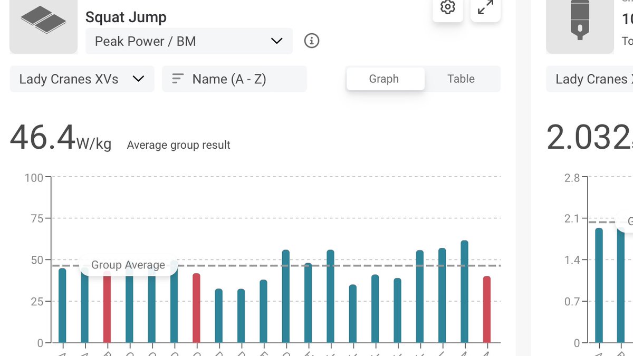Open the Lady Cranes XVs group dropdown
The width and height of the screenshot is (633, 356).
tap(82, 79)
